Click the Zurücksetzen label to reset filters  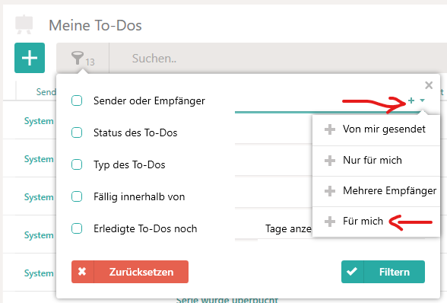[x=141, y=272]
